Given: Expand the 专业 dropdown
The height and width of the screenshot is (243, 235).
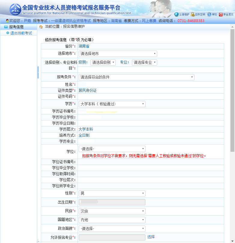Looking at the screenshot, I should (144, 62).
